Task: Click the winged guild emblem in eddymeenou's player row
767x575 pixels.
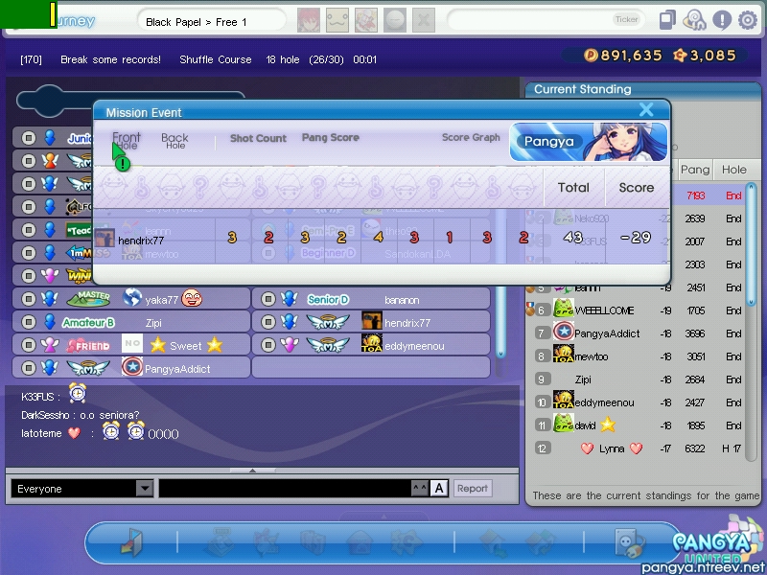Action: click(328, 346)
